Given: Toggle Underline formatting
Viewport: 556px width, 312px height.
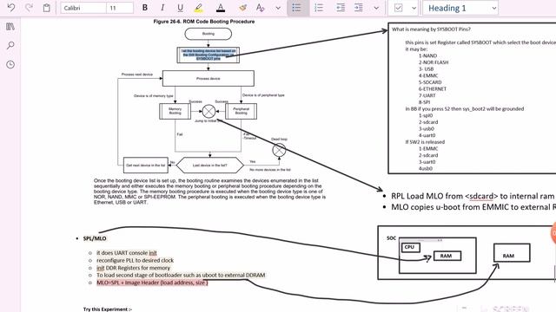Looking at the screenshot, I should (x=180, y=8).
